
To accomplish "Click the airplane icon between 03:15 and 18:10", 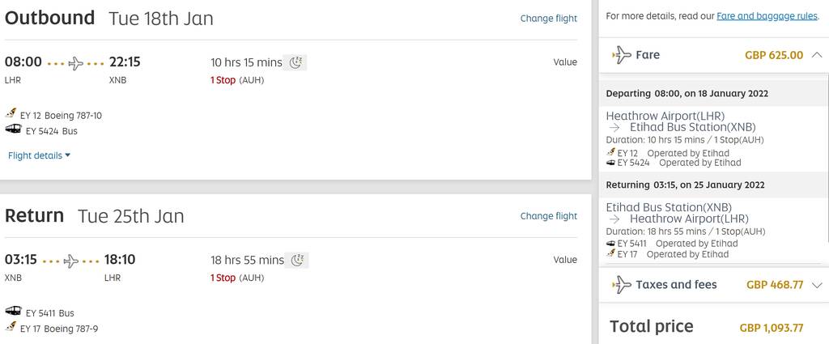I will coord(71,261).
